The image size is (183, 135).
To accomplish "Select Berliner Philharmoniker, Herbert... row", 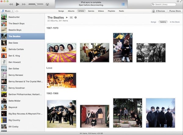I will pos(22,94).
